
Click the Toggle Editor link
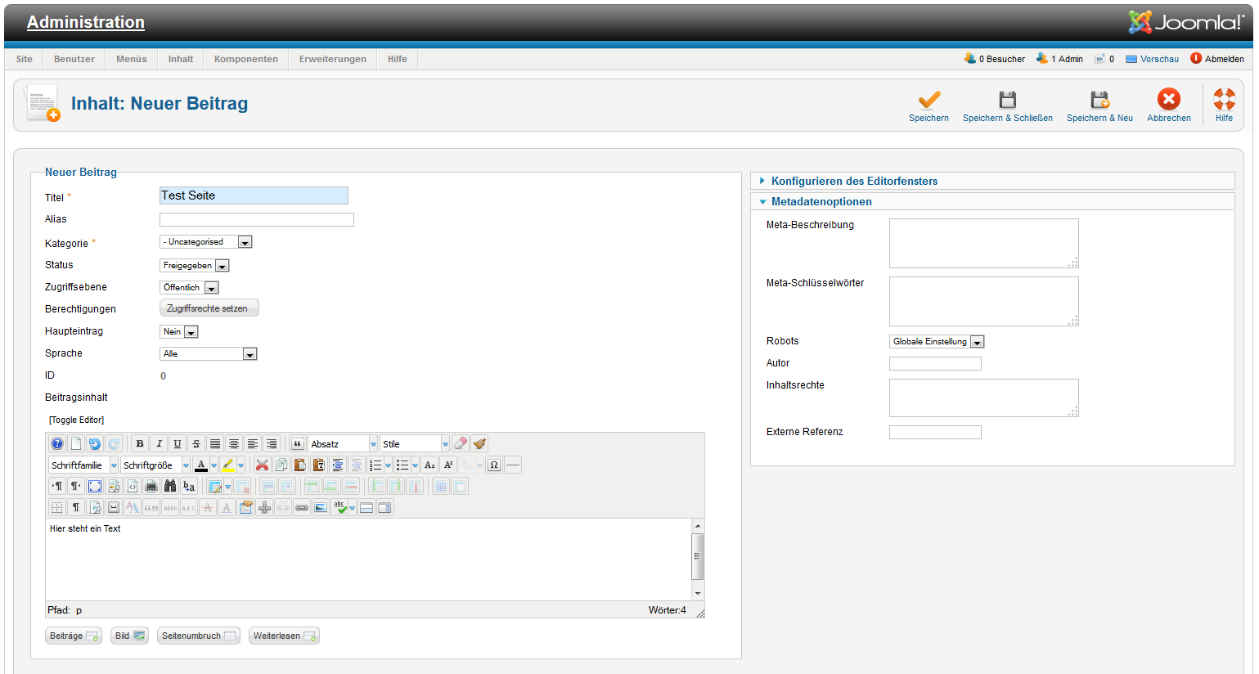(x=76, y=420)
